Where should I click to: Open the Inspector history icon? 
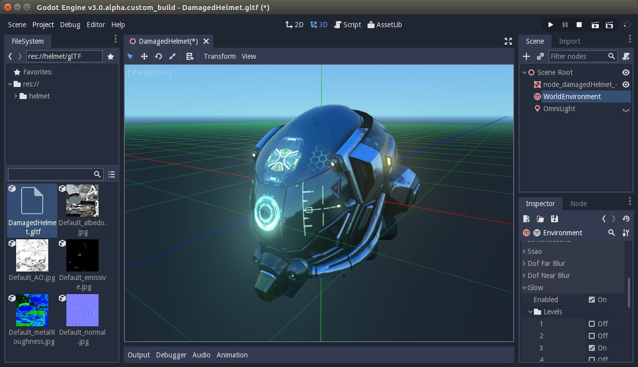click(626, 219)
